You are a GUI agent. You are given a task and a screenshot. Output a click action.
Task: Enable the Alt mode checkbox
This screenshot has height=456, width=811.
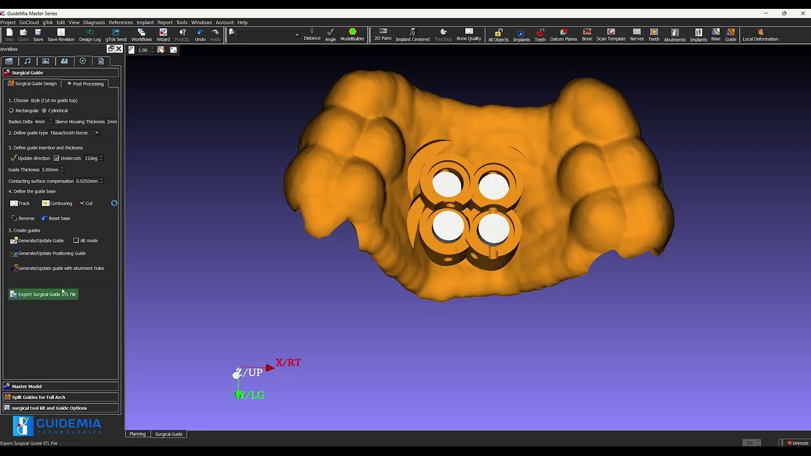76,241
